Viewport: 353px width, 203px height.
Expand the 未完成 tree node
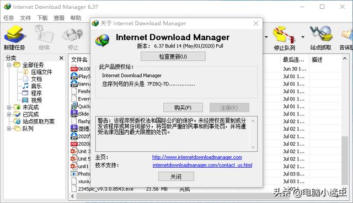[9, 108]
